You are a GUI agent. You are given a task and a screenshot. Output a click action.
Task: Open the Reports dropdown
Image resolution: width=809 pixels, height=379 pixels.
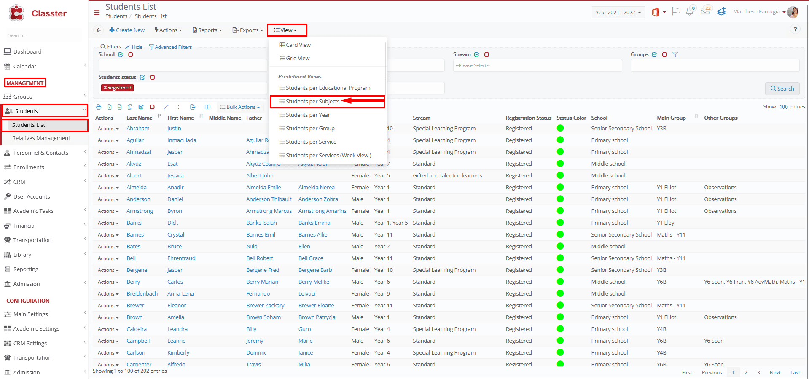[207, 30]
